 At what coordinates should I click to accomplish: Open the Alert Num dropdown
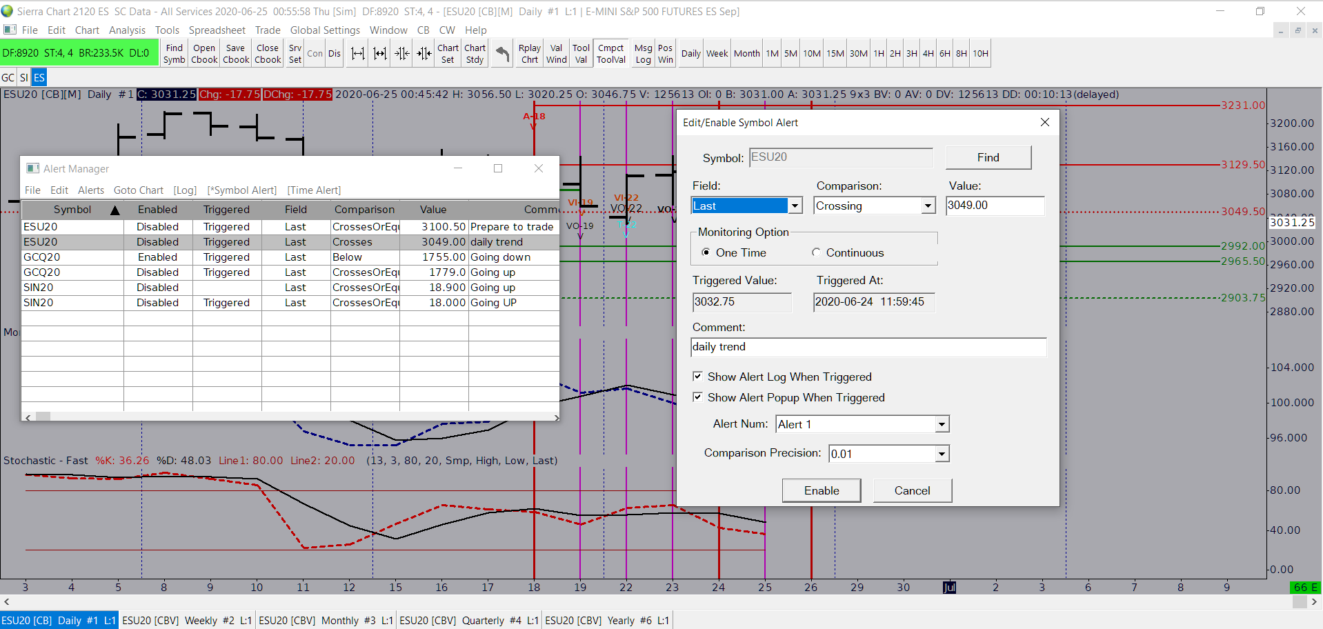point(942,424)
